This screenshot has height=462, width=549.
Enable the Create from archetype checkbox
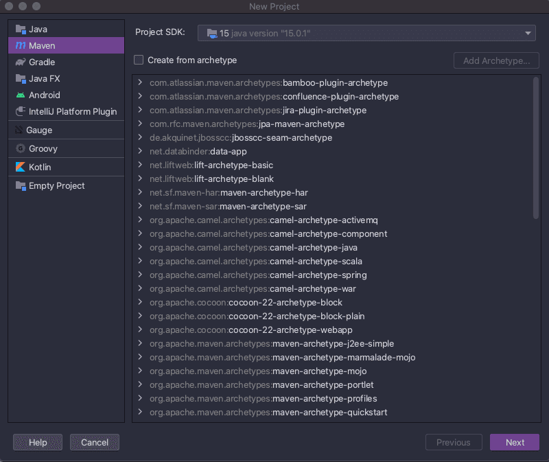(x=139, y=60)
